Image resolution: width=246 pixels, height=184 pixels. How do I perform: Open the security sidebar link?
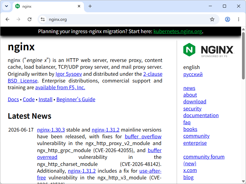(x=192, y=109)
